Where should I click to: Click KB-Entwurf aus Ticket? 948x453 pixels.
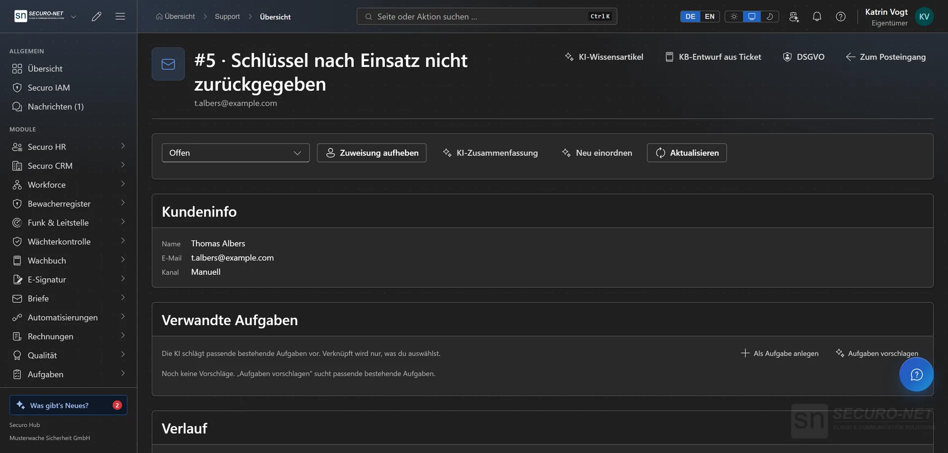713,57
